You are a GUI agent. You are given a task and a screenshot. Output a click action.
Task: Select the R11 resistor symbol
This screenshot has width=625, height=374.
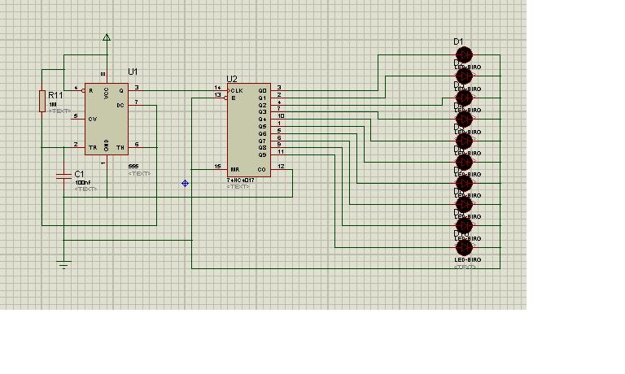42,101
